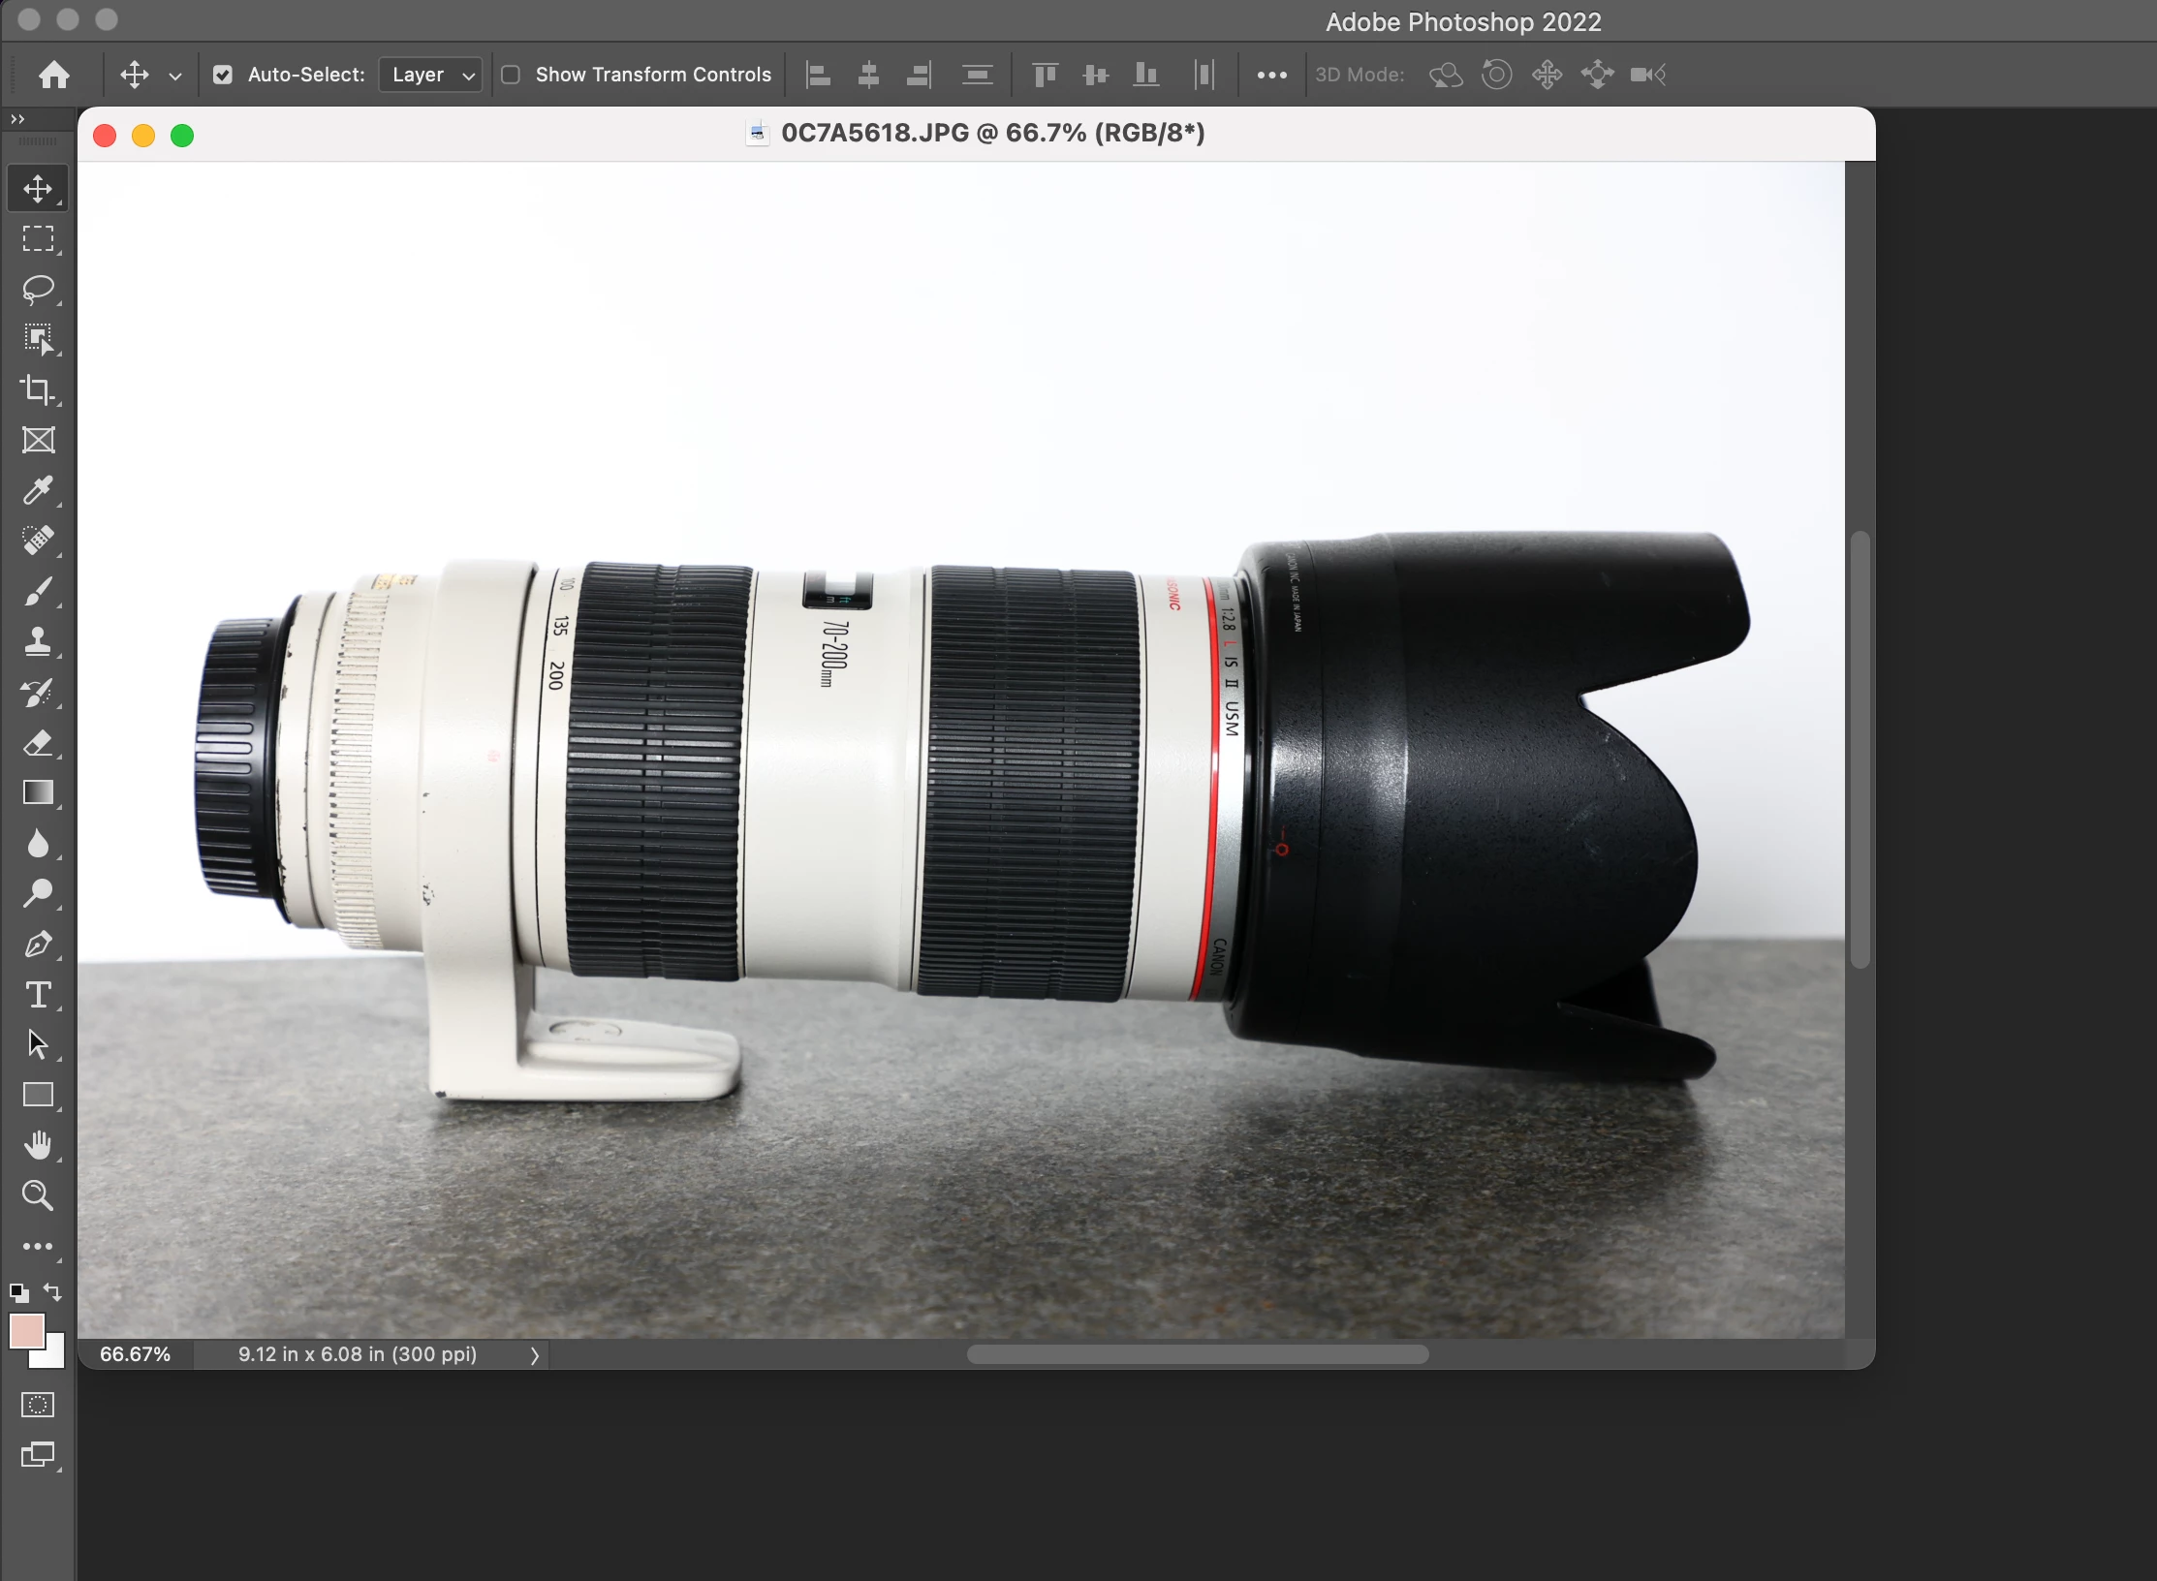Expand status bar info arrow
This screenshot has width=2157, height=1581.
(534, 1355)
